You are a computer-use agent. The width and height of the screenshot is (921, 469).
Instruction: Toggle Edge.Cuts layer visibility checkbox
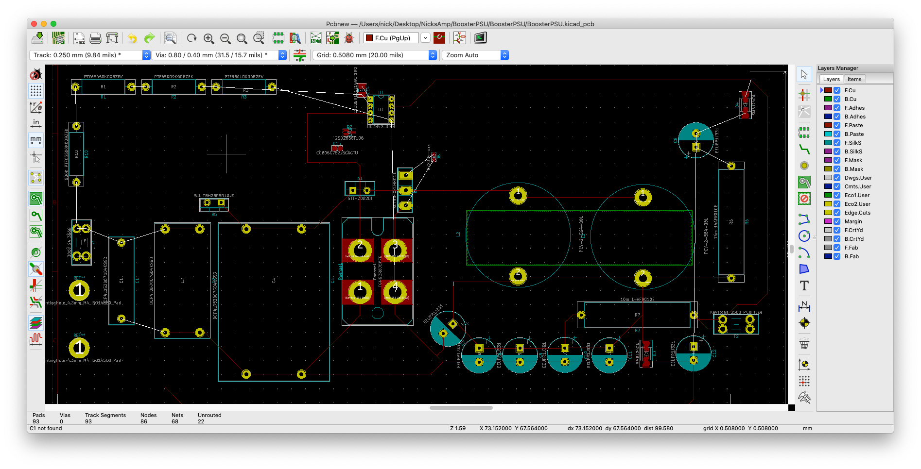[x=837, y=213]
